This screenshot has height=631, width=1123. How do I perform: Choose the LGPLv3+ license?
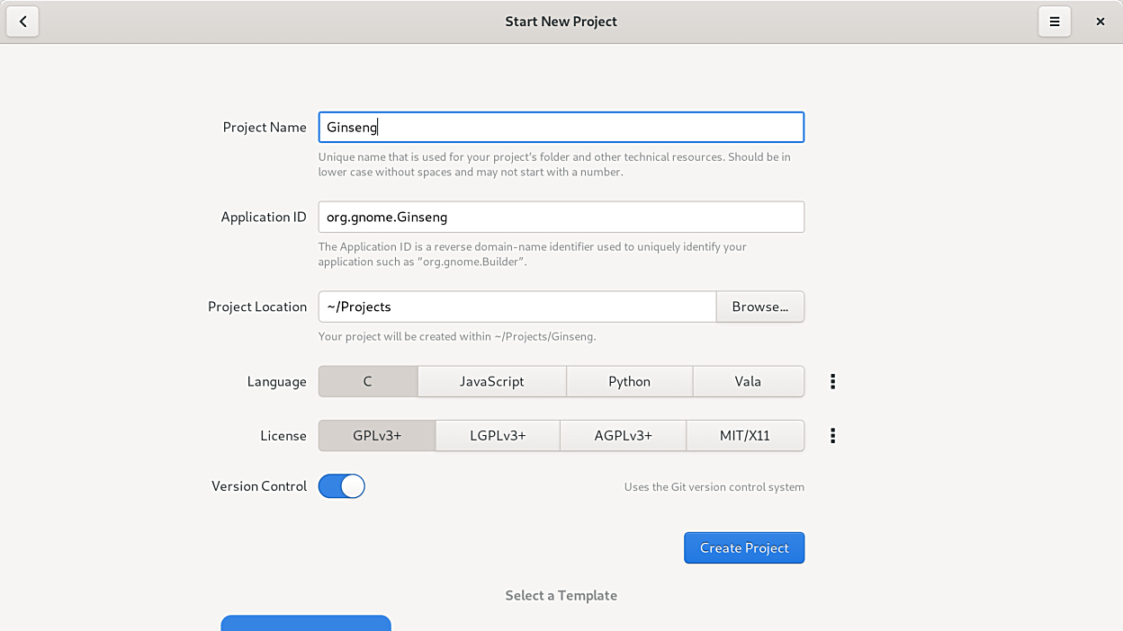coord(498,435)
